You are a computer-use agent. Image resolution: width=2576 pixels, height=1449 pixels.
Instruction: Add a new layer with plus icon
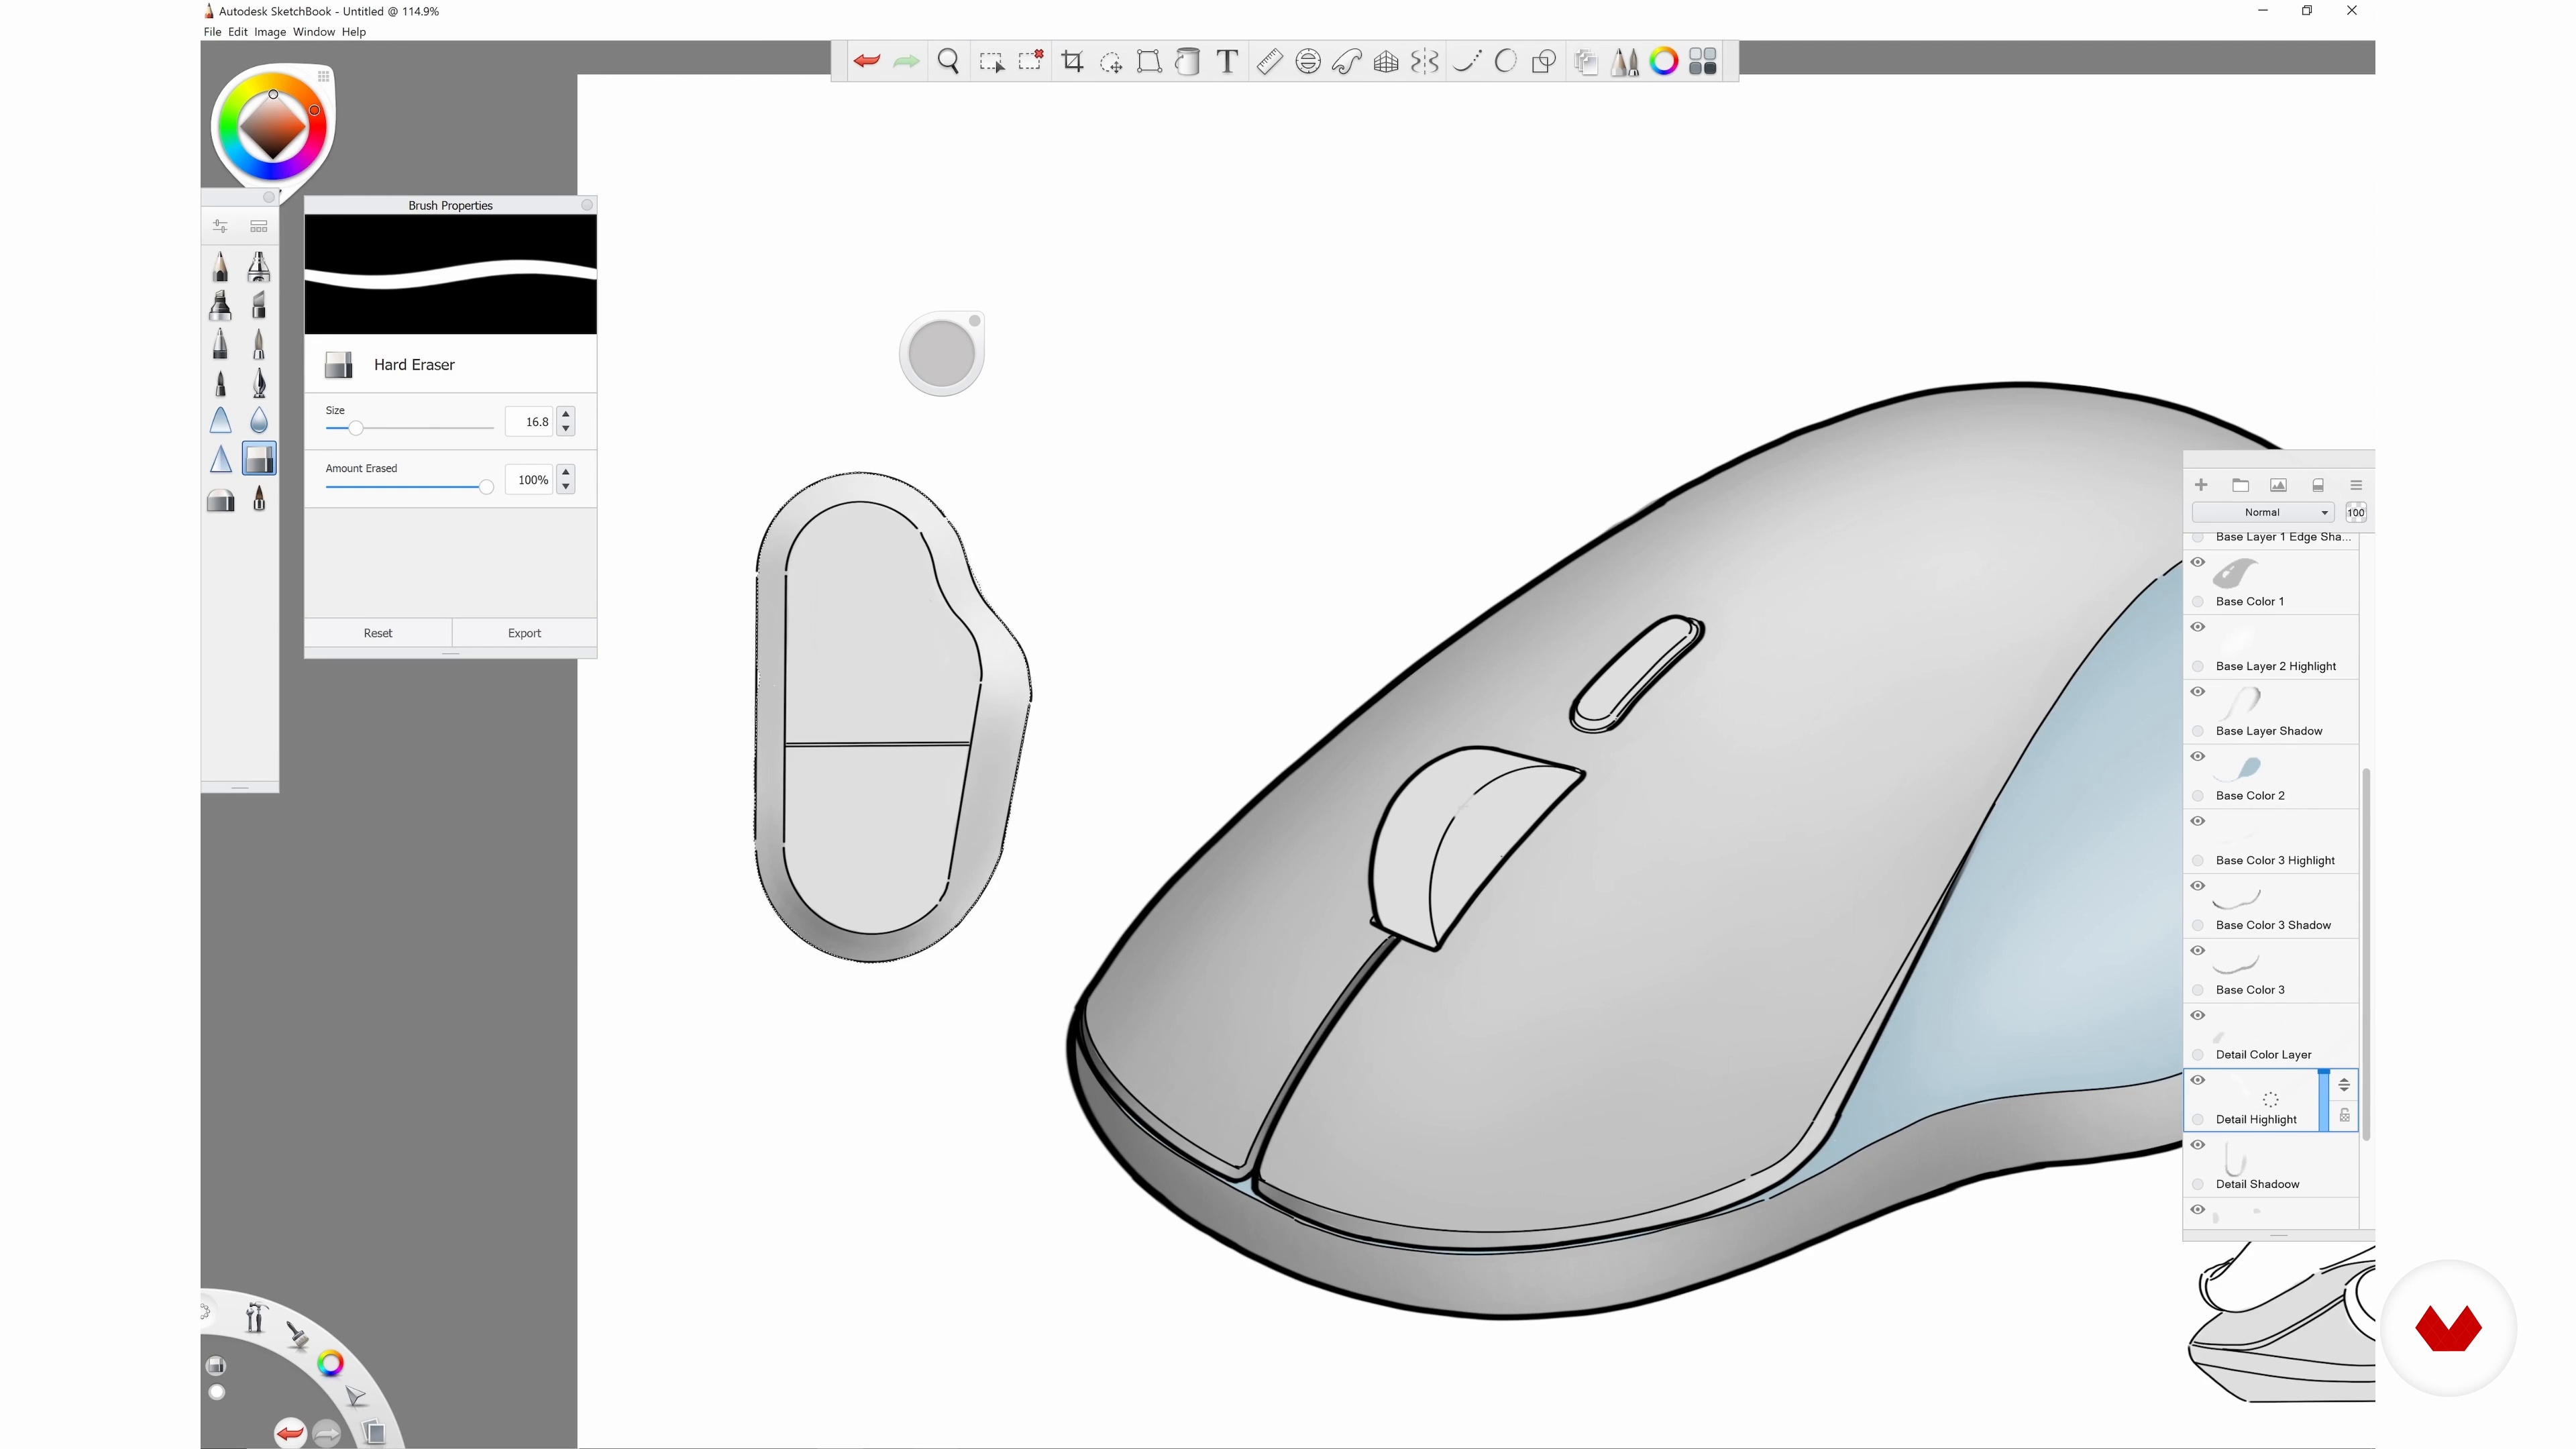[2201, 485]
